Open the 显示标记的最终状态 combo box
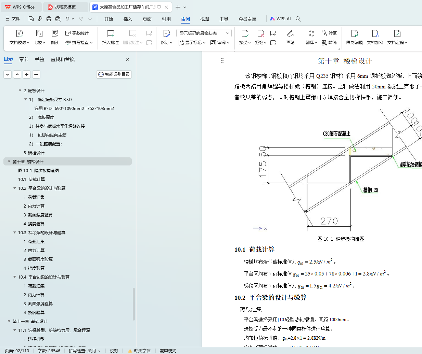This screenshot has width=422, height=354. coord(204,33)
